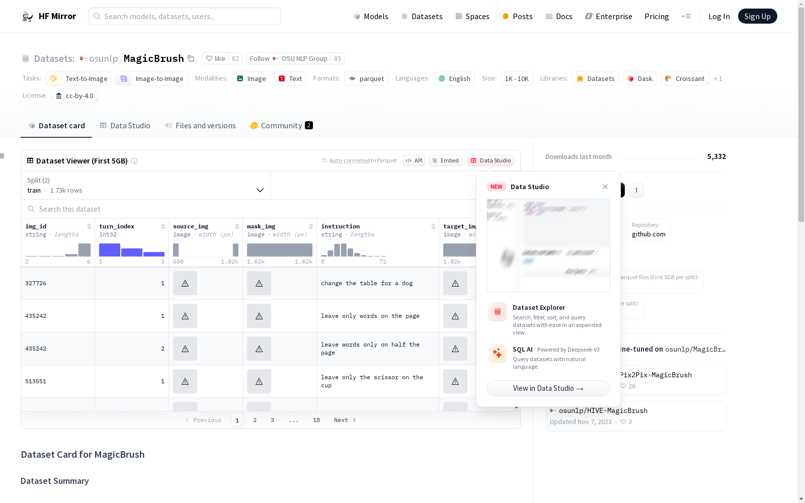Viewport: 805px width, 503px height.
Task: Open the Docs nav item
Action: point(559,16)
